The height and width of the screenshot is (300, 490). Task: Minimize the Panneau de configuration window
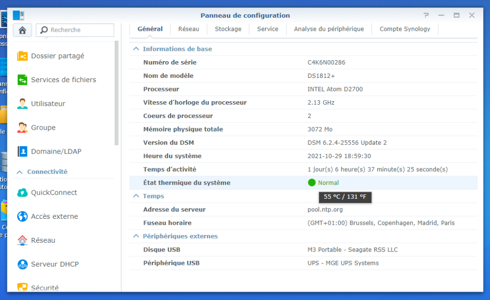click(x=441, y=15)
